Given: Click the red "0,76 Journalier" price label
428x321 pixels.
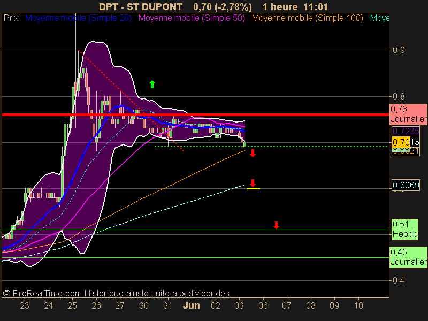Looking at the screenshot, I should click(408, 114).
